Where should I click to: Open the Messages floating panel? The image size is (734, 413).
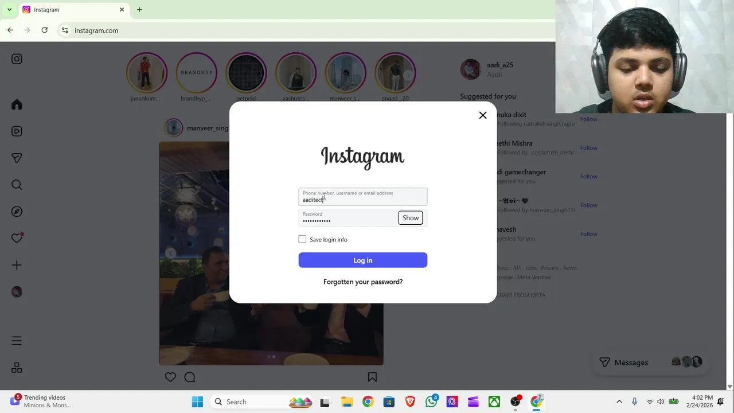(650, 363)
